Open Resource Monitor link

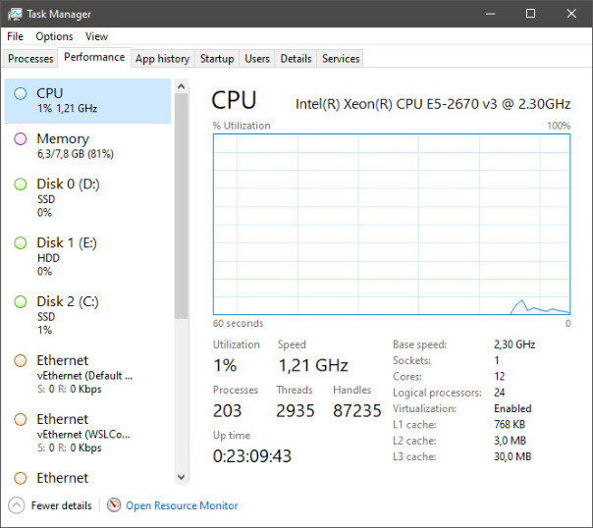point(182,505)
